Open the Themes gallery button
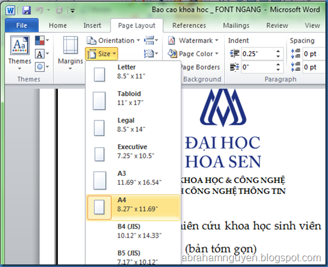Viewport: 328px width, 267px height. [x=20, y=53]
